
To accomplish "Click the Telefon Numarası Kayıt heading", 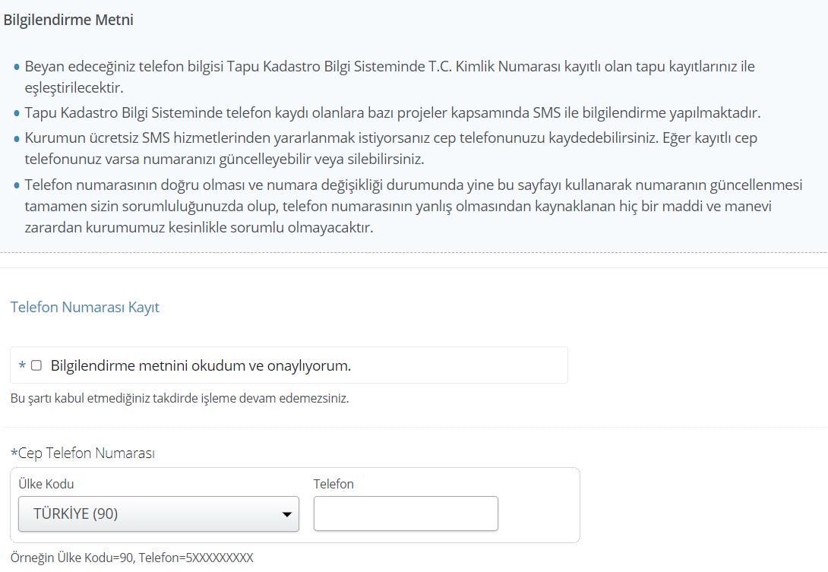I will [85, 308].
